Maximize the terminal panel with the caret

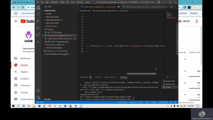tap(172, 77)
